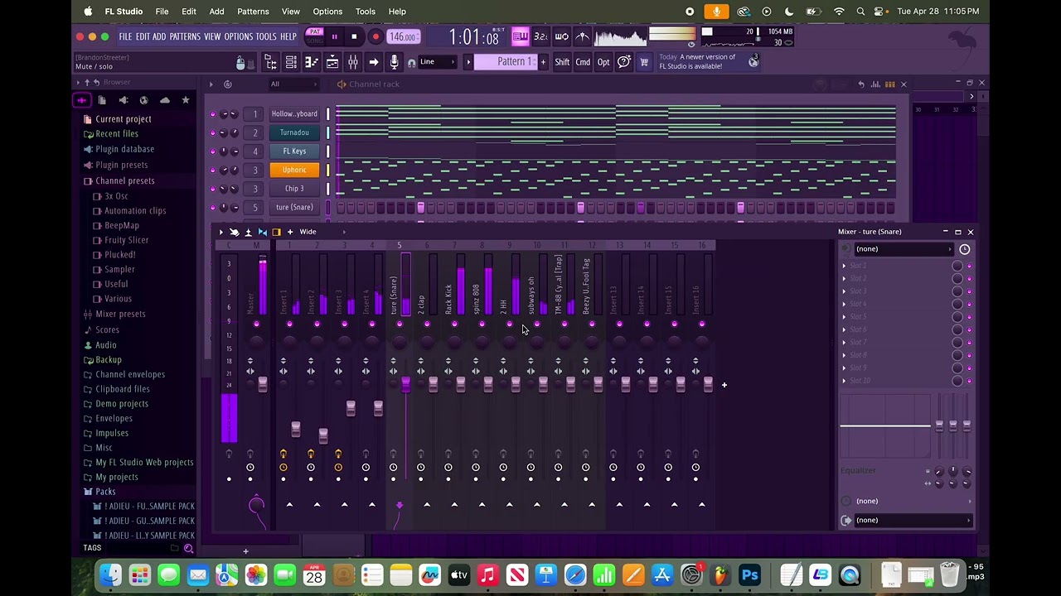The width and height of the screenshot is (1061, 596).
Task: Mute the Turnadou channel LED
Action: tap(213, 132)
